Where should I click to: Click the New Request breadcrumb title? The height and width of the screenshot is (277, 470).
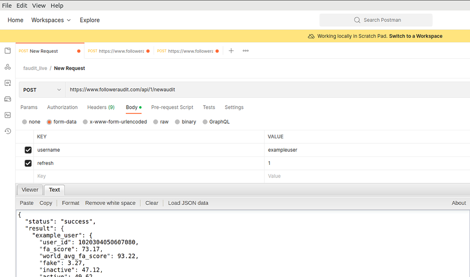coord(70,68)
